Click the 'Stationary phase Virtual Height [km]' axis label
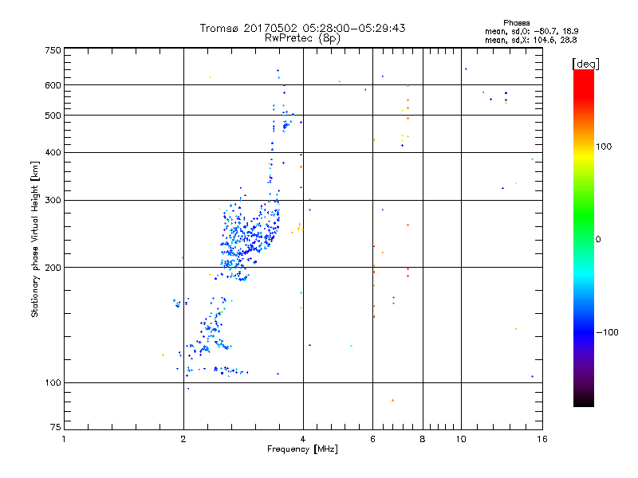Screen dimensions: 638x478 (35, 239)
